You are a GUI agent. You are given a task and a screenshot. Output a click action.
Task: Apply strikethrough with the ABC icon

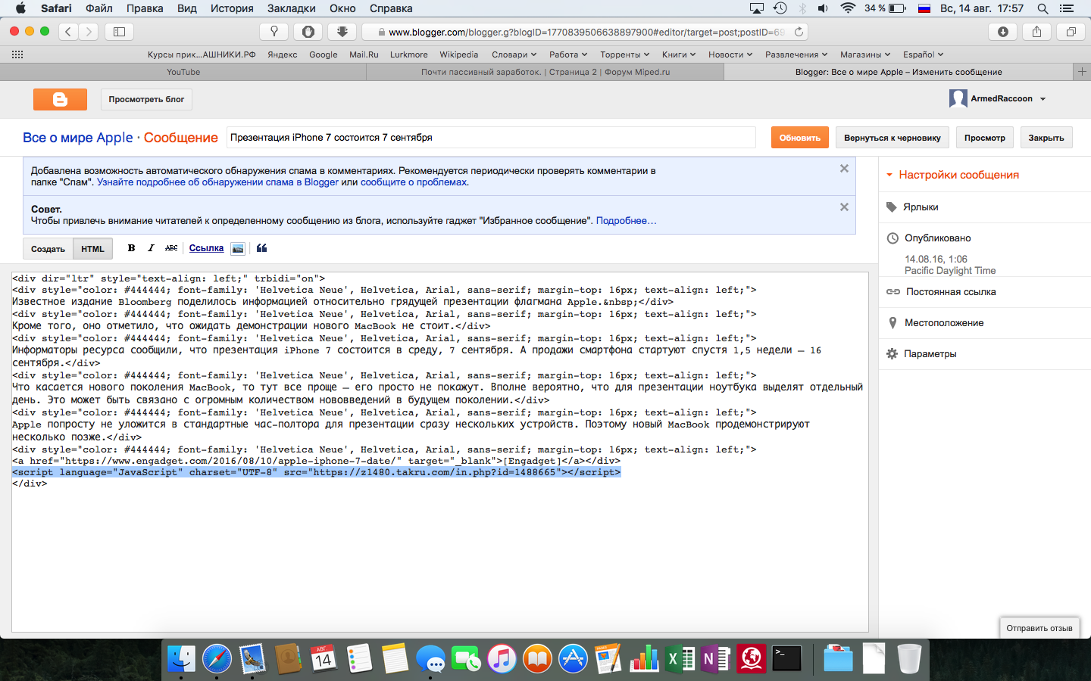point(171,248)
